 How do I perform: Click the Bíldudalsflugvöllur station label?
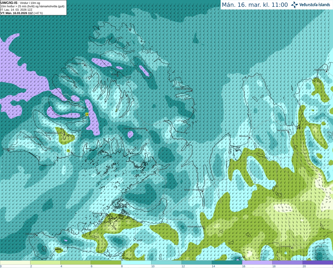tap(54, 133)
